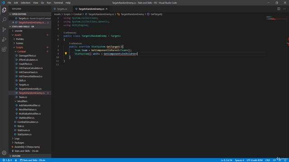Open HitChanceFixed.cs file
The image size is (289, 162).
[28, 72]
